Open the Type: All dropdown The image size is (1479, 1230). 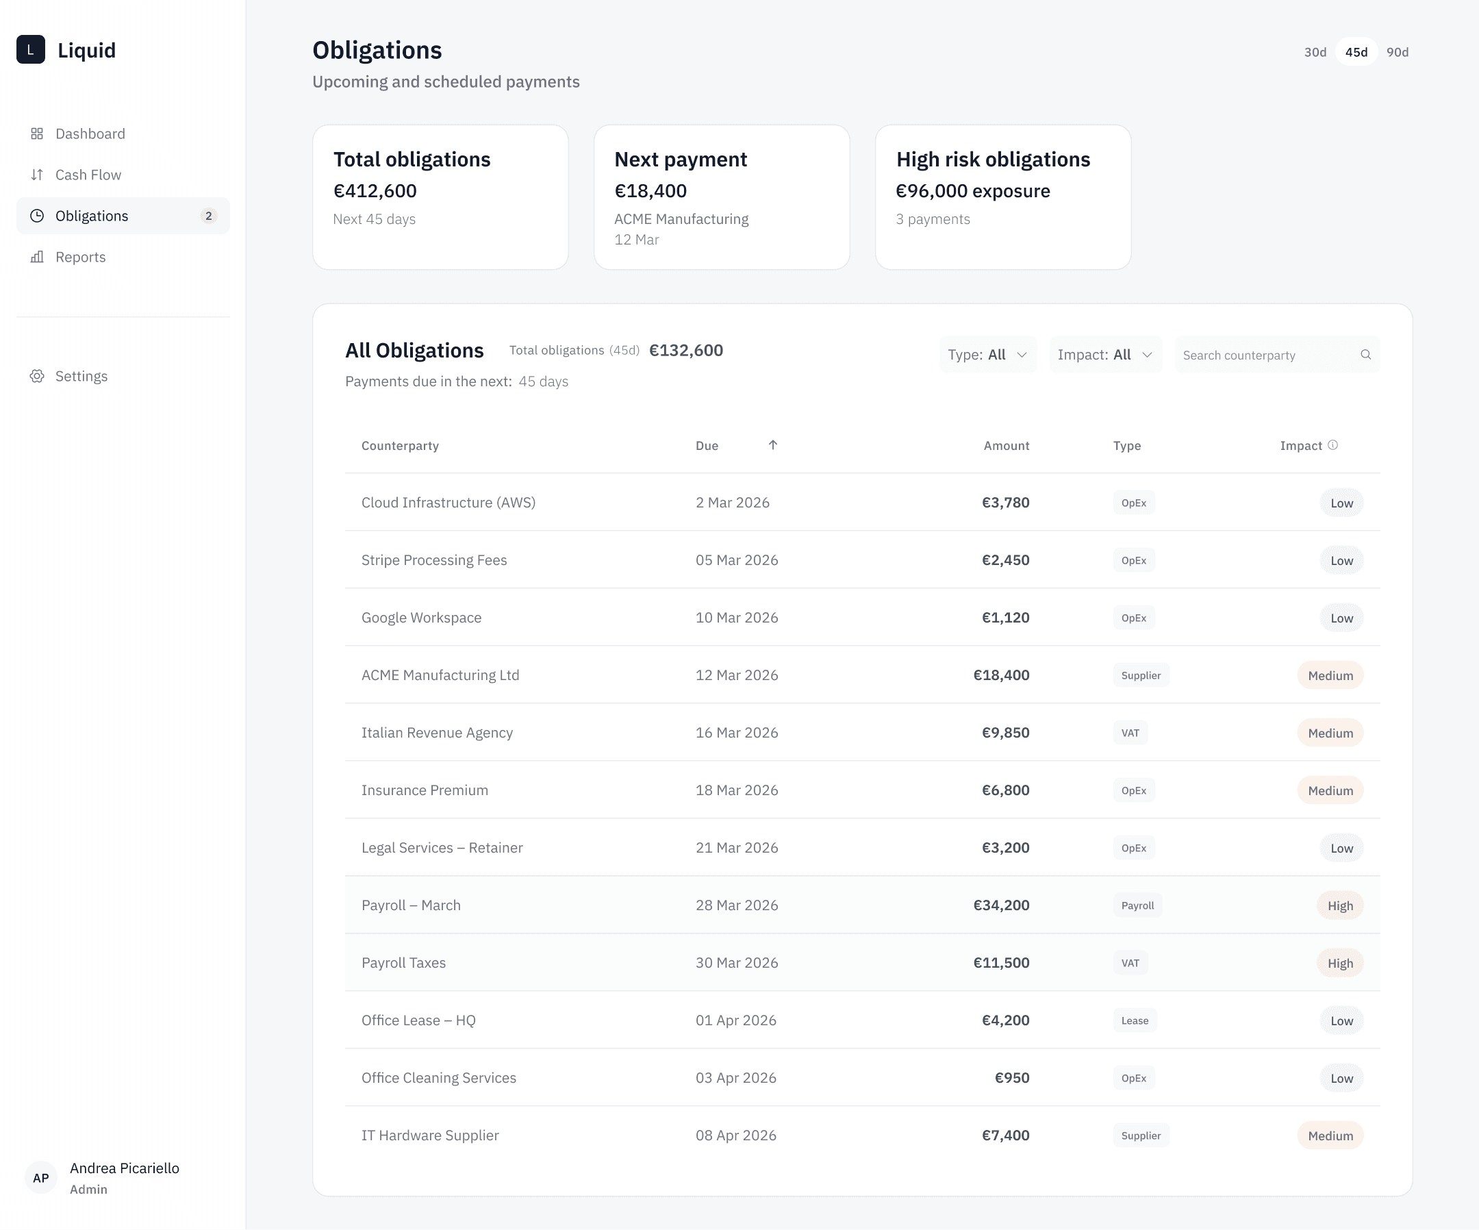(x=987, y=354)
